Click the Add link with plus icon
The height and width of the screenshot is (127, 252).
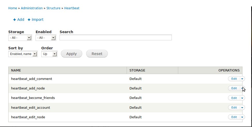pyautogui.click(x=19, y=20)
